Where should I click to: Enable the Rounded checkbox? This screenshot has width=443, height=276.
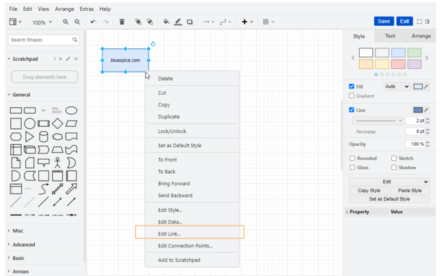coord(352,158)
